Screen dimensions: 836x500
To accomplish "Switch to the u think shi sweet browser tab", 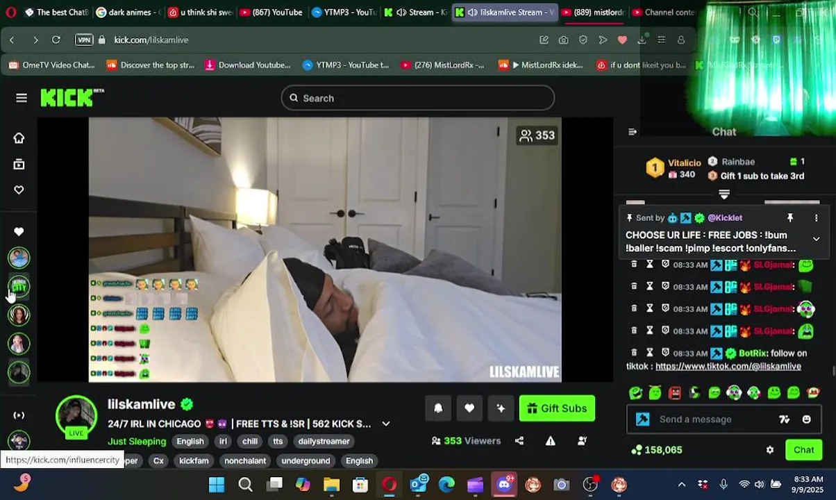I will pos(200,12).
